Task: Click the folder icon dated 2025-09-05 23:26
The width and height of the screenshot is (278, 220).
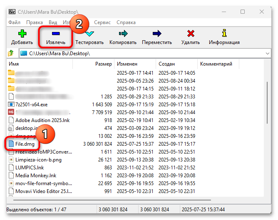Action: click(x=11, y=81)
